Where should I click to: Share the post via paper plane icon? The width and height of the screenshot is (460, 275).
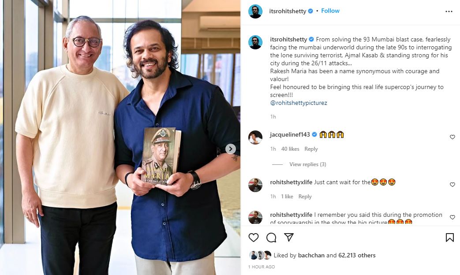[289, 237]
